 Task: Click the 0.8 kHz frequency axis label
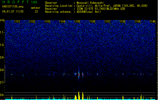click(x=2, y=70)
